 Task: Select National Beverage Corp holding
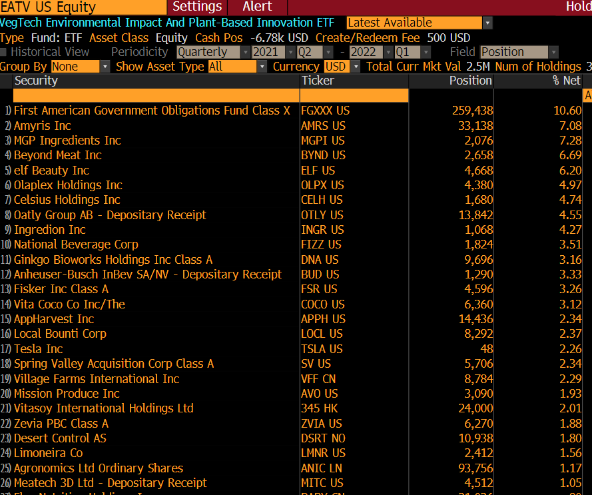pos(76,244)
